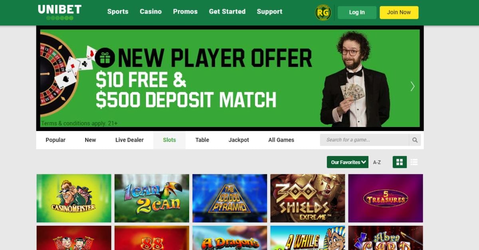The width and height of the screenshot is (479, 250).
Task: Click the Log In button
Action: click(x=357, y=12)
